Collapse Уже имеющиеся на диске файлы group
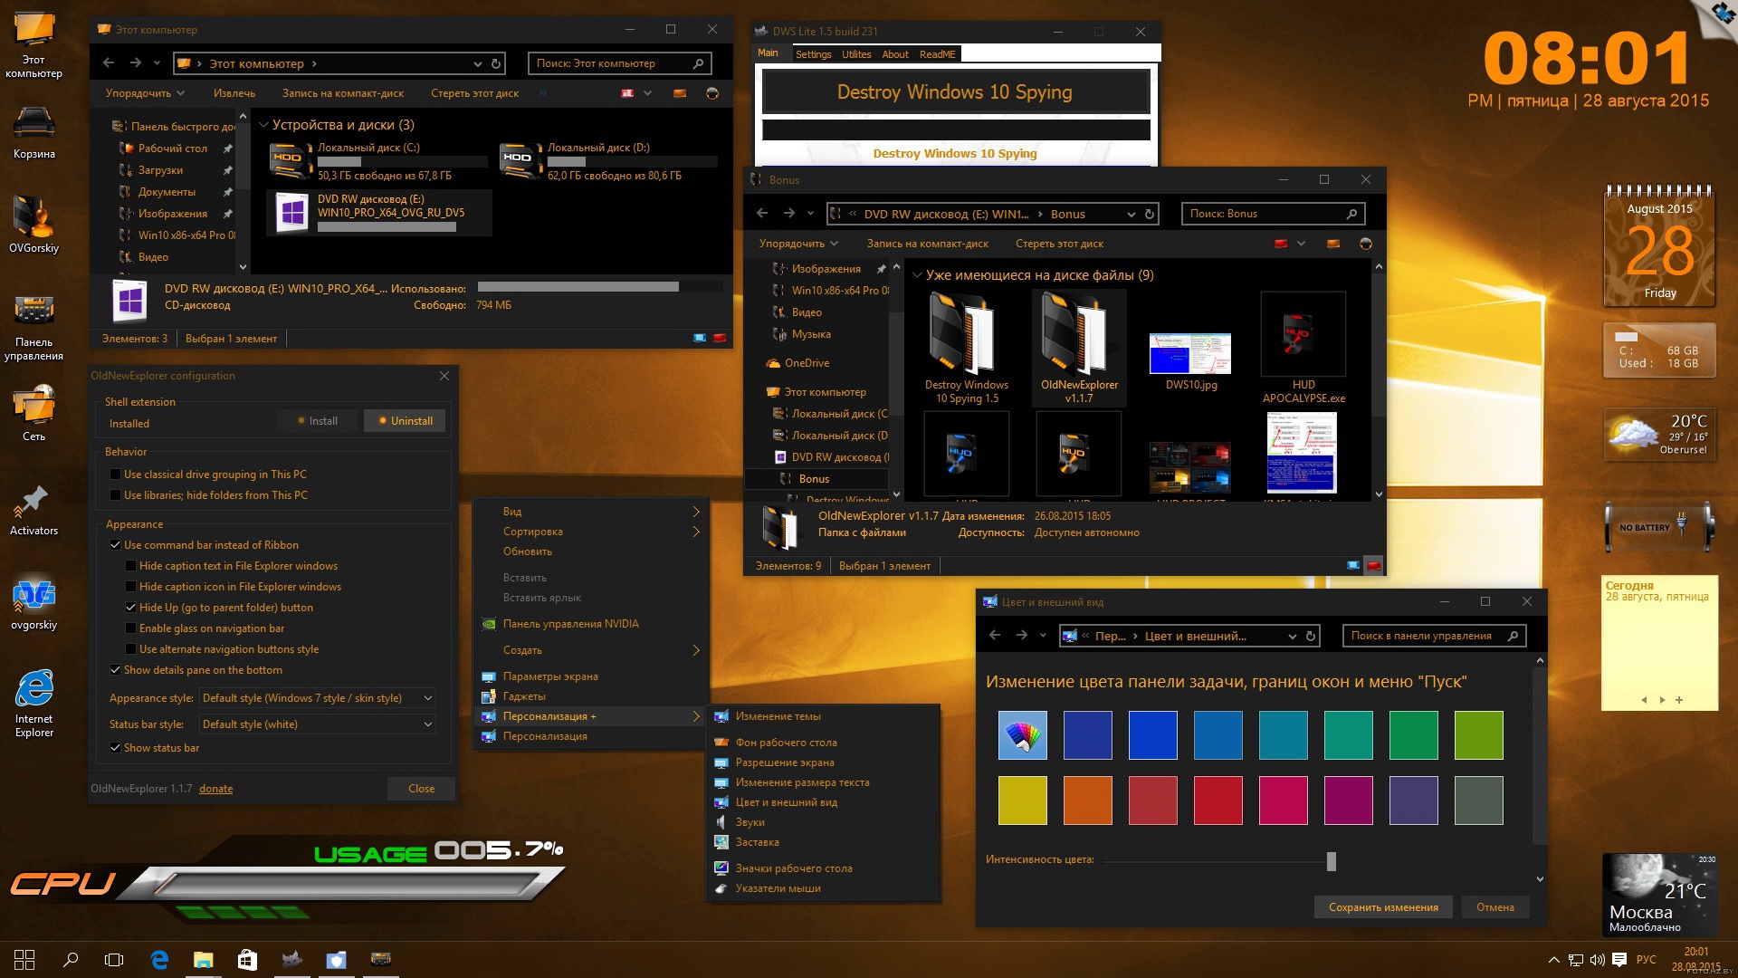Image resolution: width=1738 pixels, height=978 pixels. (917, 275)
